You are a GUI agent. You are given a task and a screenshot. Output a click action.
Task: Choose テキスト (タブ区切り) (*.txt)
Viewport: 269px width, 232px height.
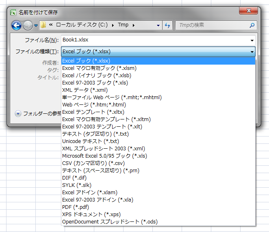pos(158,134)
